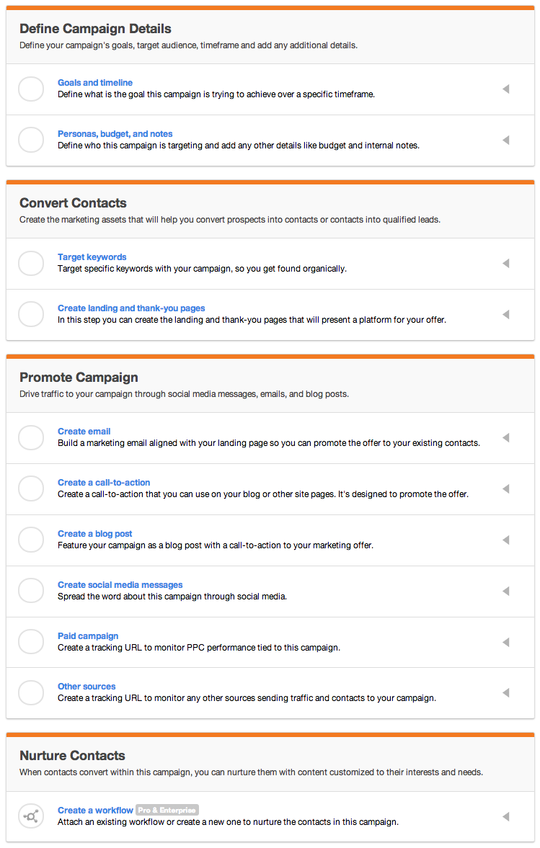The height and width of the screenshot is (848, 540).
Task: Check off the Create a blog post circle
Action: [31, 540]
